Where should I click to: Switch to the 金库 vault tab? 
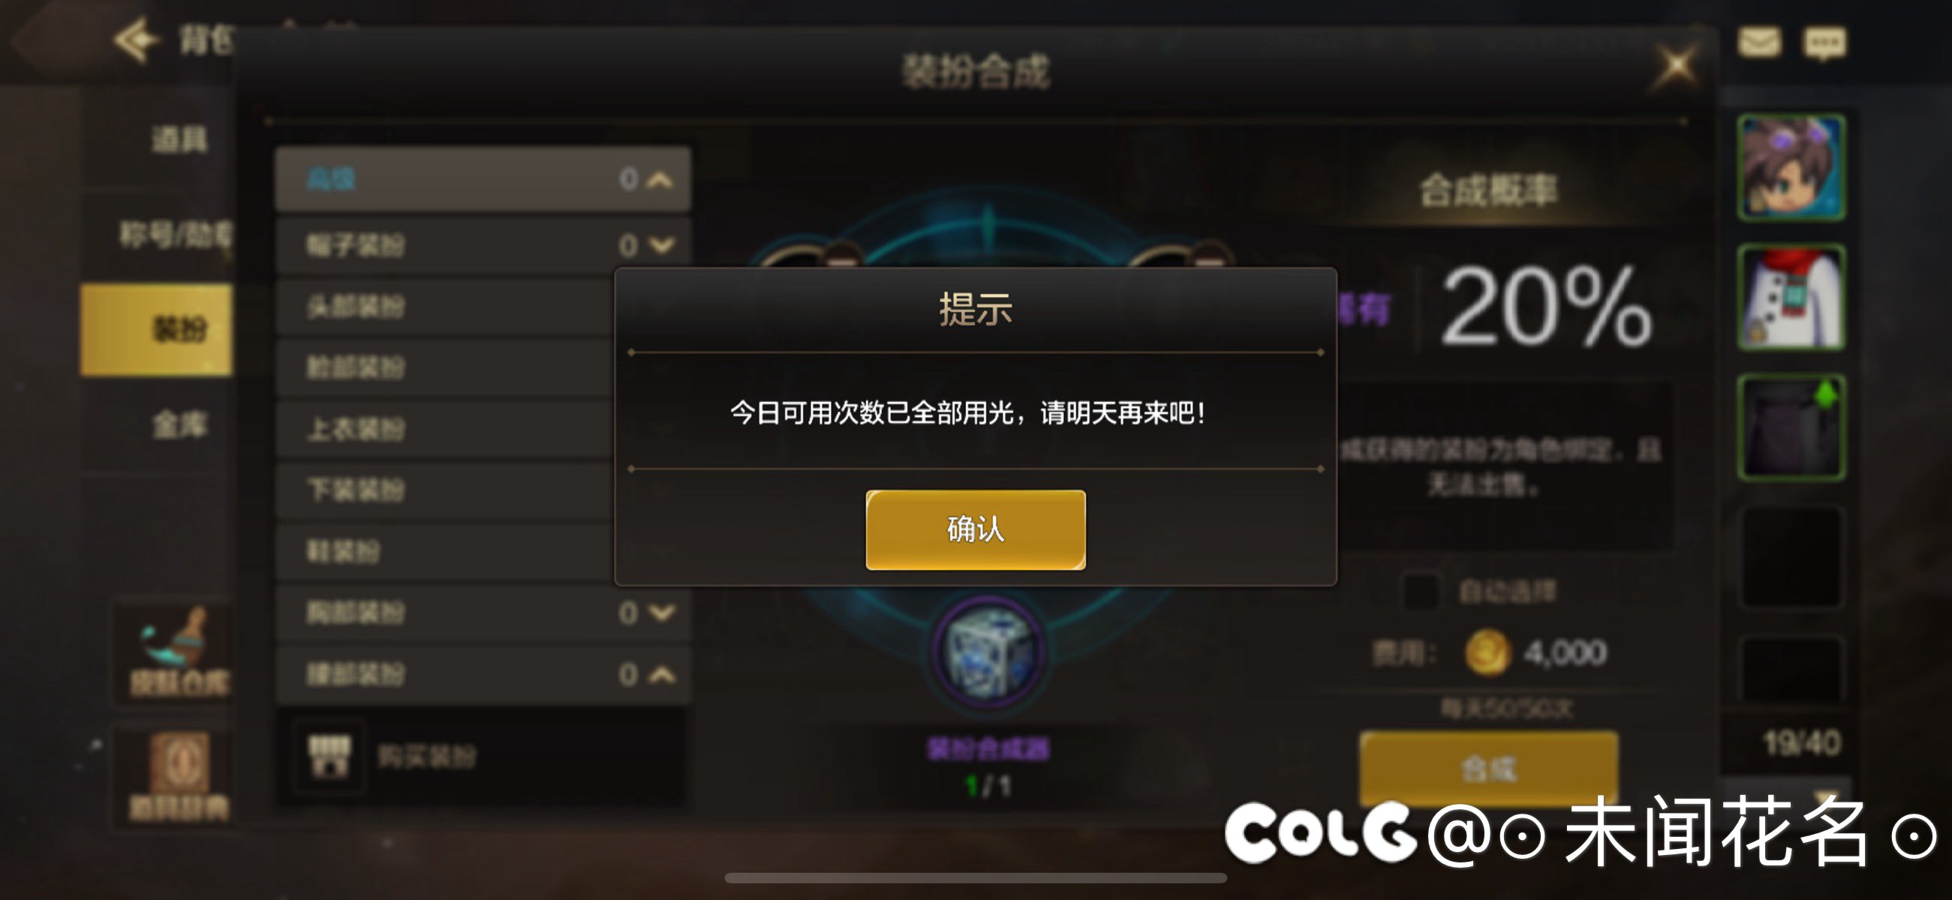(x=179, y=424)
